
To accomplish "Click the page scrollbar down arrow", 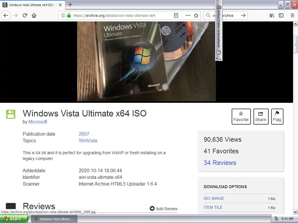I will [x=296, y=212].
